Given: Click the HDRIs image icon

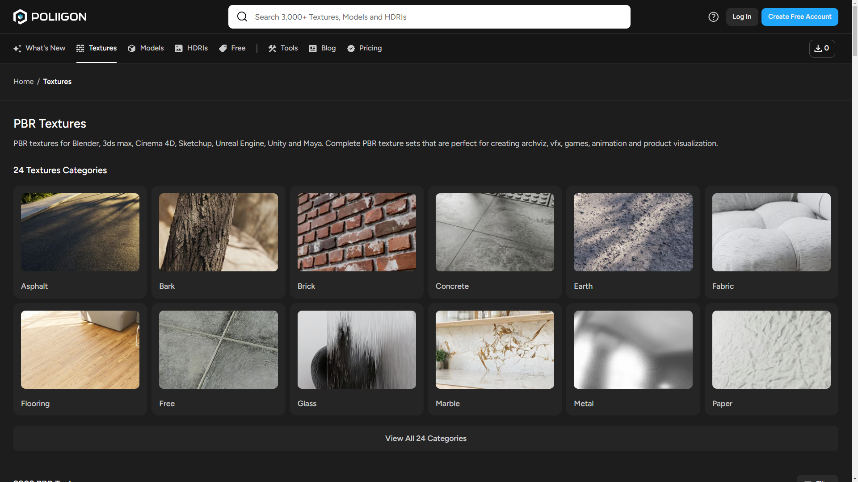Looking at the screenshot, I should (179, 48).
